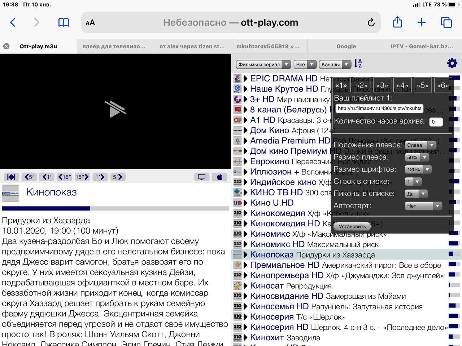Open the Safari bookmarks book icon

tap(64, 23)
